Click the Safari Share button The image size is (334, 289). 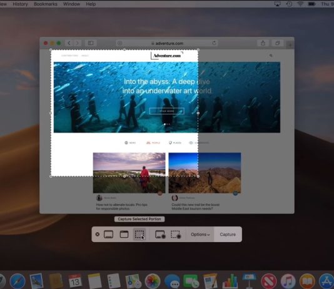(x=263, y=43)
